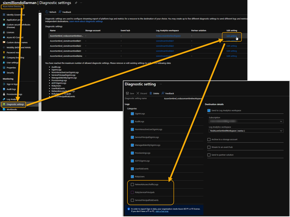Check Archive to a storage account
Image resolution: width=290 pixels, height=217 pixels.
coord(209,139)
